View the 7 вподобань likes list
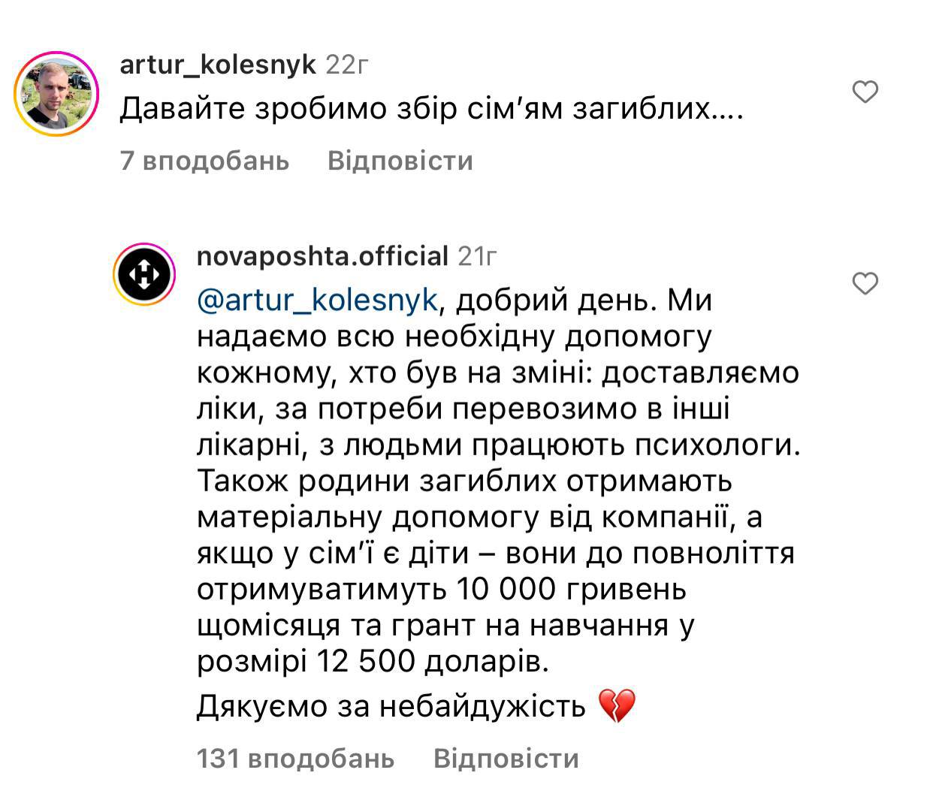The height and width of the screenshot is (800, 933). point(204,161)
